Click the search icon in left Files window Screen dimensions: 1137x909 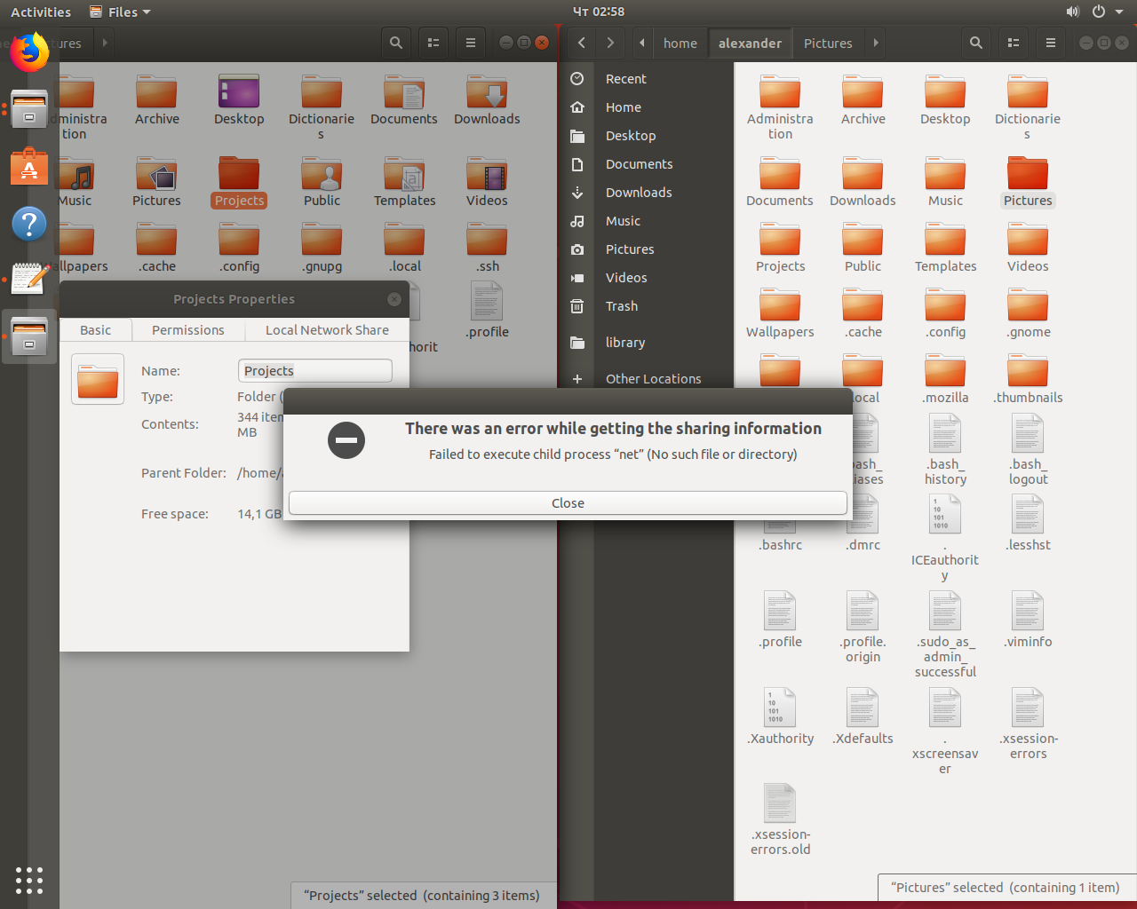(396, 43)
